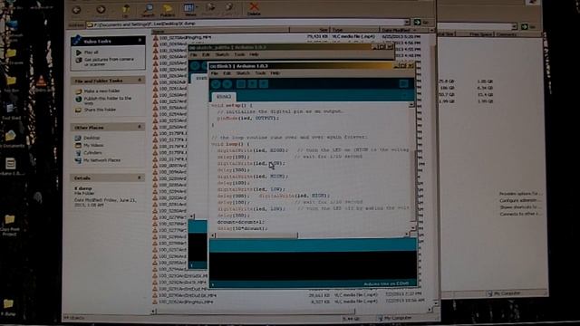This screenshot has height=326, width=580.
Task: Open the Explorer address bar dropdown
Action: pos(407,23)
